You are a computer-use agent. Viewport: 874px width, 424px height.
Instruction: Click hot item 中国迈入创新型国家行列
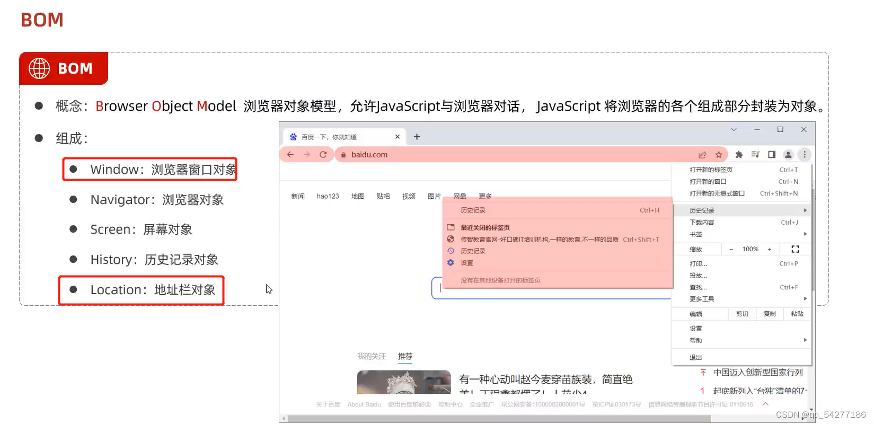point(758,373)
